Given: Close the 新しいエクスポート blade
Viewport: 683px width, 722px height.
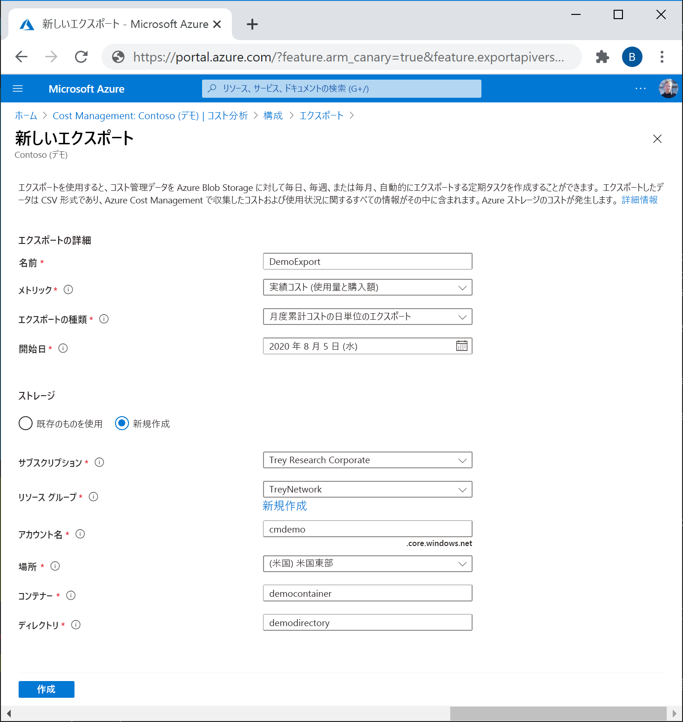Looking at the screenshot, I should pos(657,139).
